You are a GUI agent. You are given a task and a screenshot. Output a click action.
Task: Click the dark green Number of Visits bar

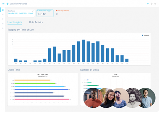[x=93, y=85]
